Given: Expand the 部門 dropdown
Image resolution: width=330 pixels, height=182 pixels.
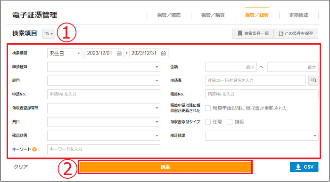Looking at the screenshot, I should (x=104, y=80).
